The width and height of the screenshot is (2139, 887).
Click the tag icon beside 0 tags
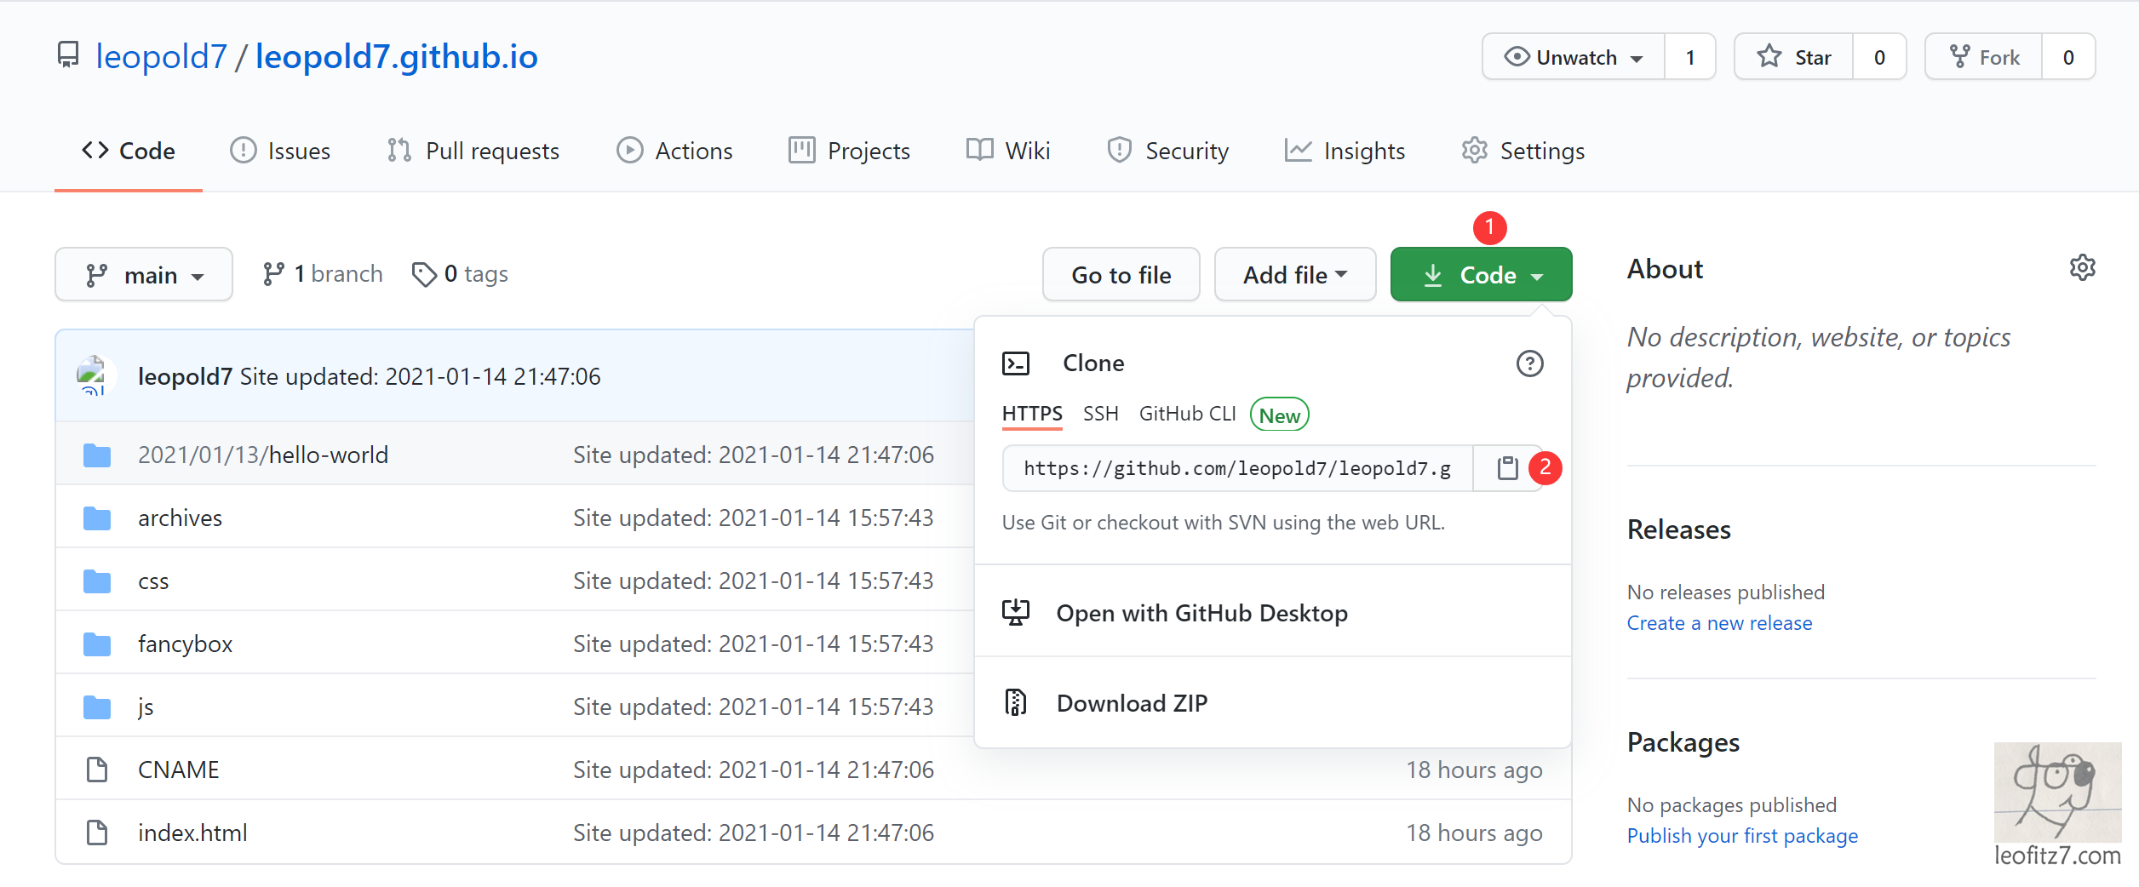(423, 274)
